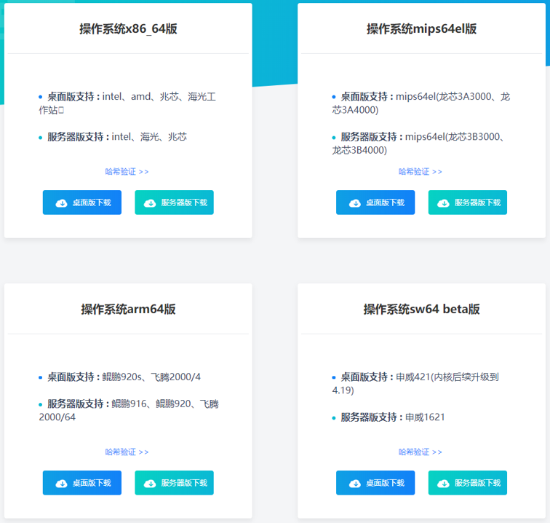
Task: Open 哈希验证 link in arm64 card
Action: (127, 452)
